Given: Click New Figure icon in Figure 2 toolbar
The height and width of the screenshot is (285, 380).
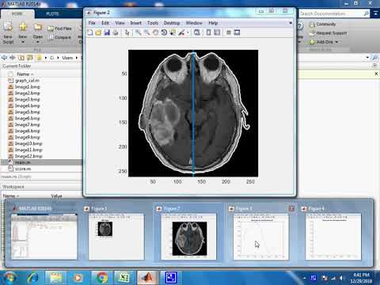Looking at the screenshot, I should point(90,32).
